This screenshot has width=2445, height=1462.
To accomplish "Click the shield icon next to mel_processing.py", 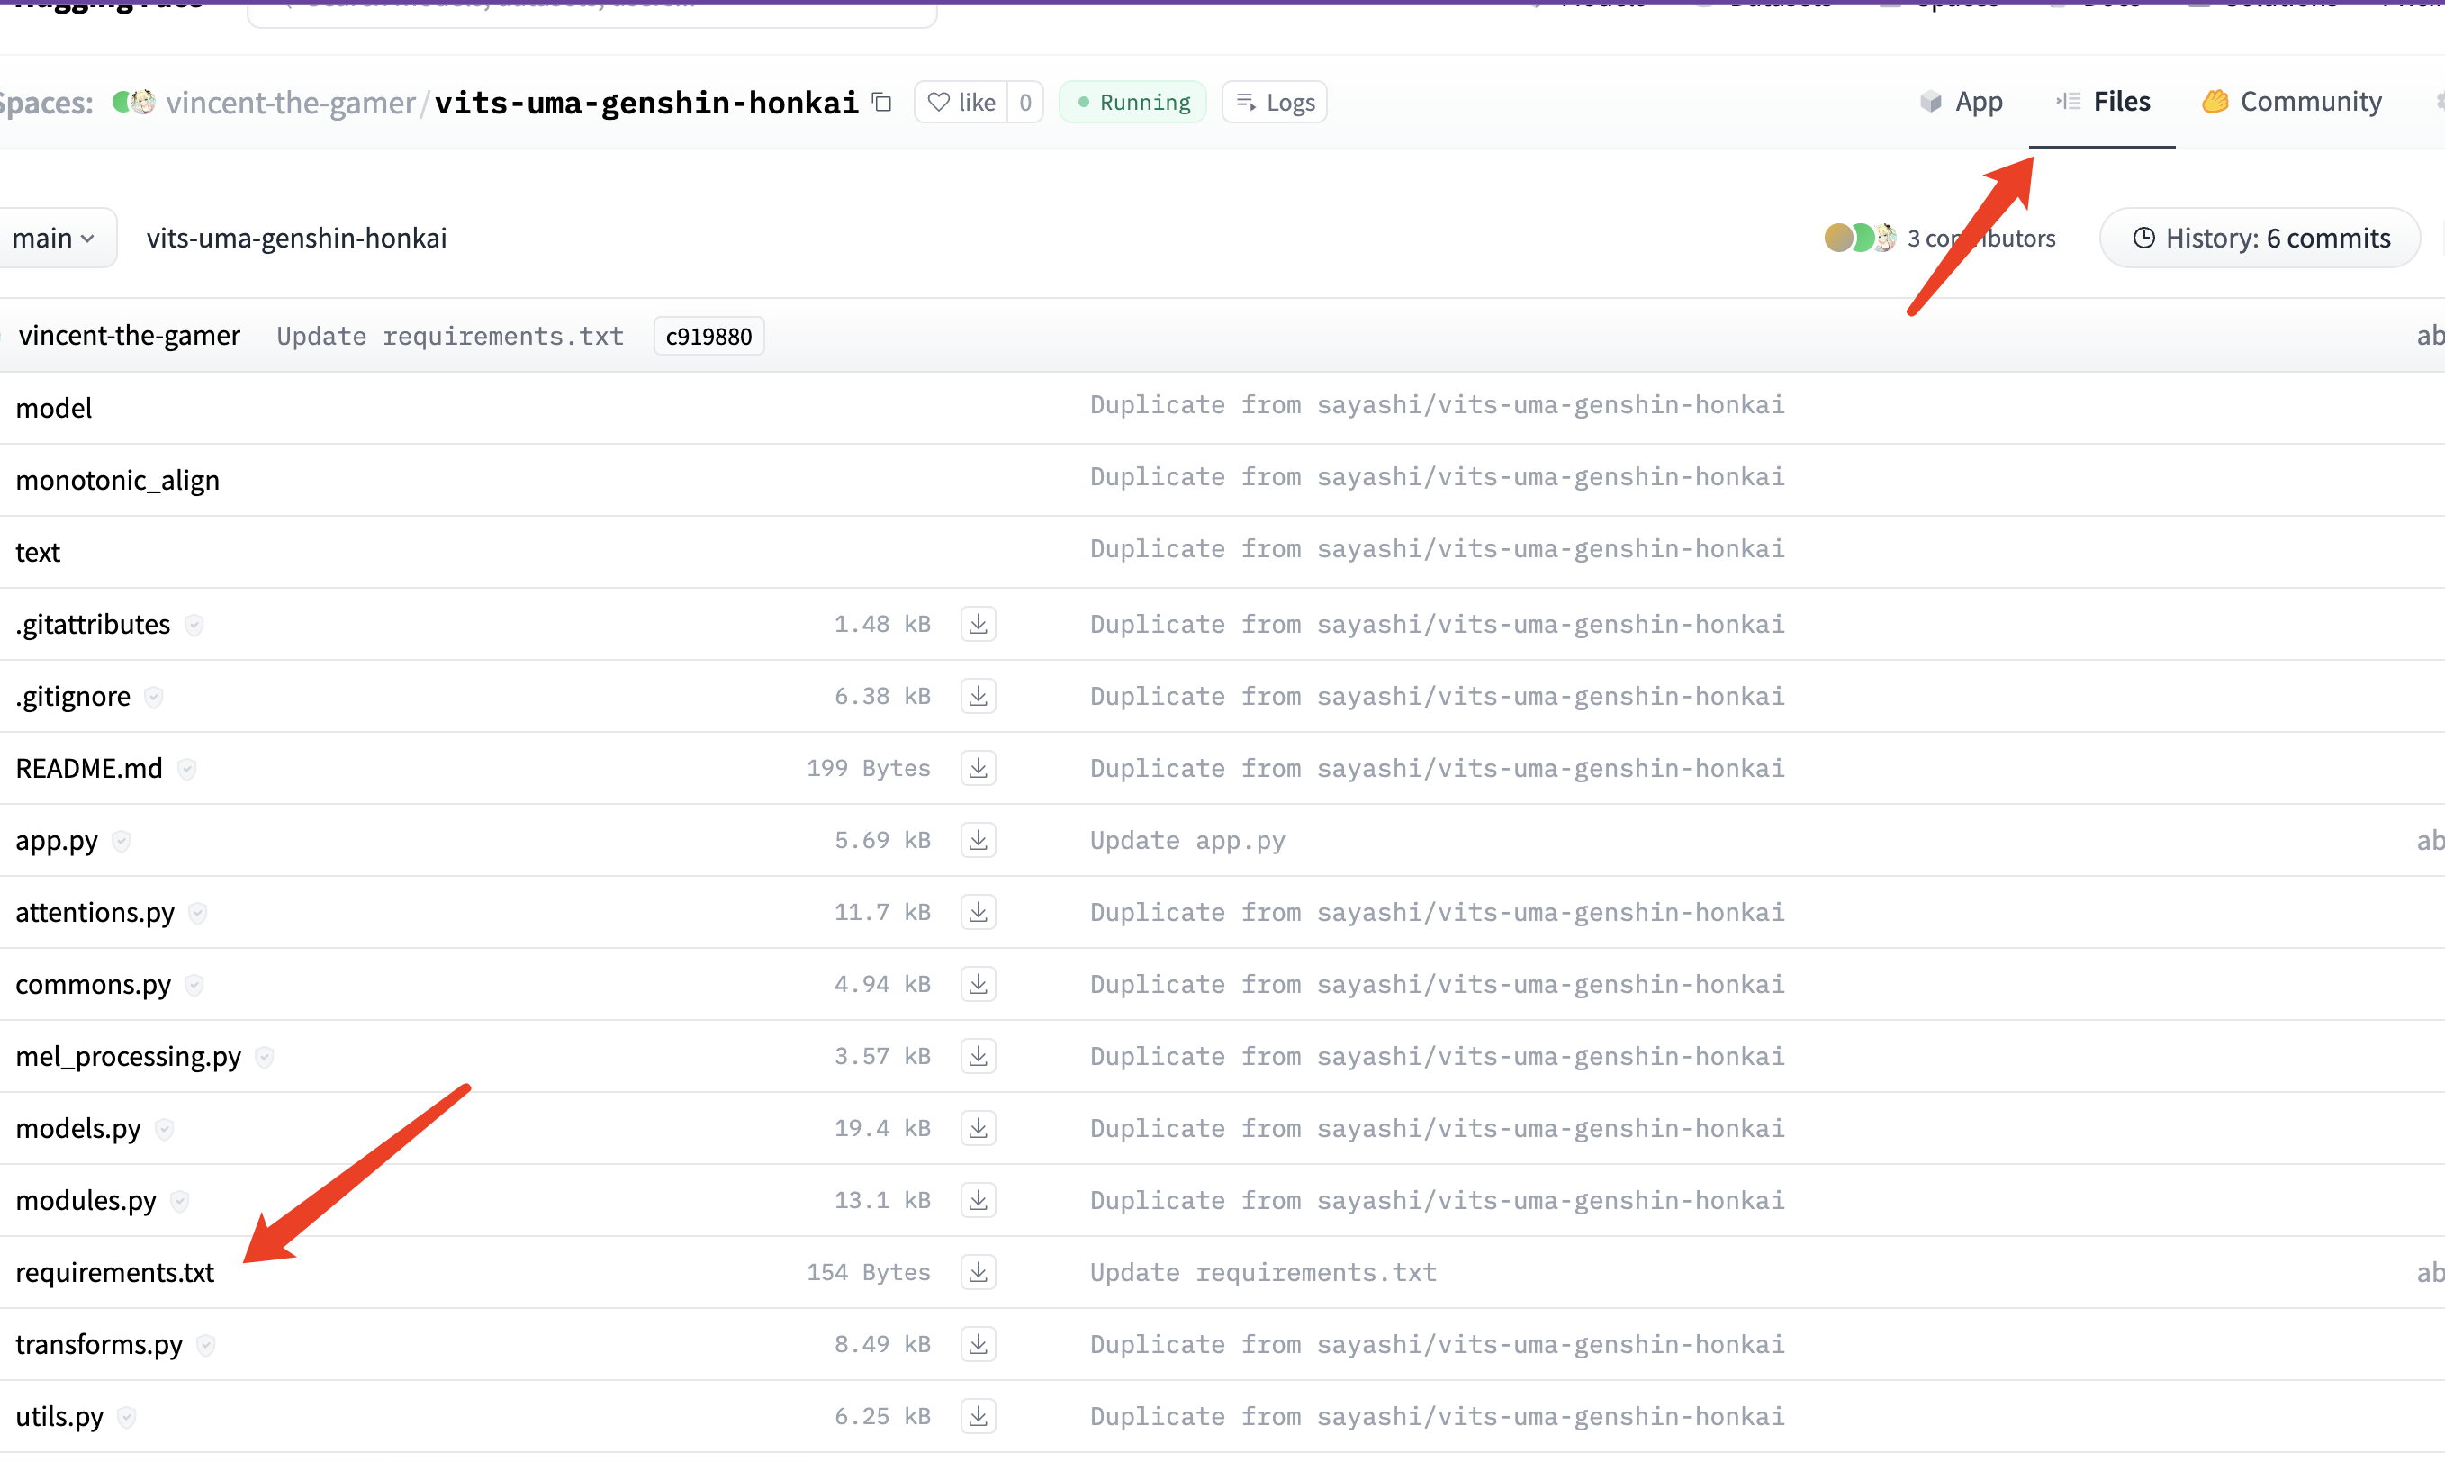I will (264, 1057).
